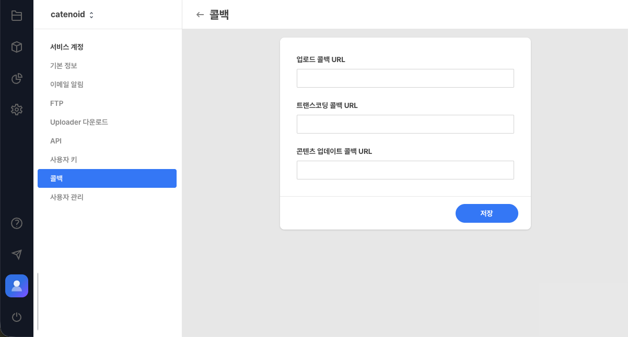628x337 pixels.
Task: Click the 콘텐츠 업데이트 콜백 URL input field
Action: click(405, 170)
